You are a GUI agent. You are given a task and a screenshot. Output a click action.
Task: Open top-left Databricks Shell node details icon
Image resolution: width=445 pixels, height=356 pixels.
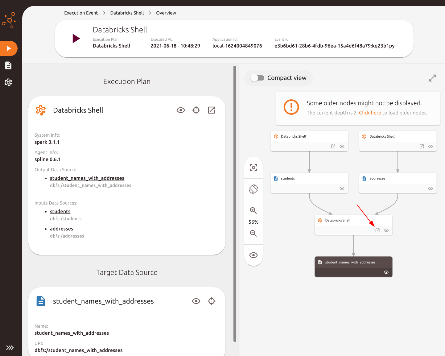[333, 147]
